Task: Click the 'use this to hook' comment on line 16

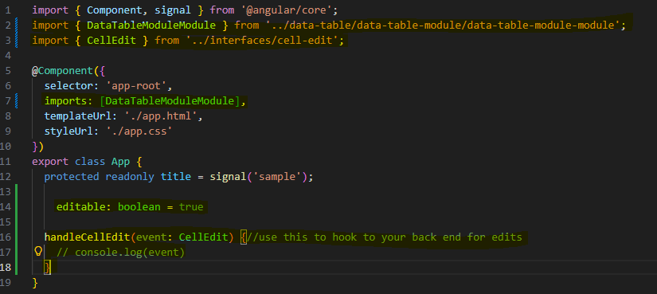Action: [x=385, y=237]
